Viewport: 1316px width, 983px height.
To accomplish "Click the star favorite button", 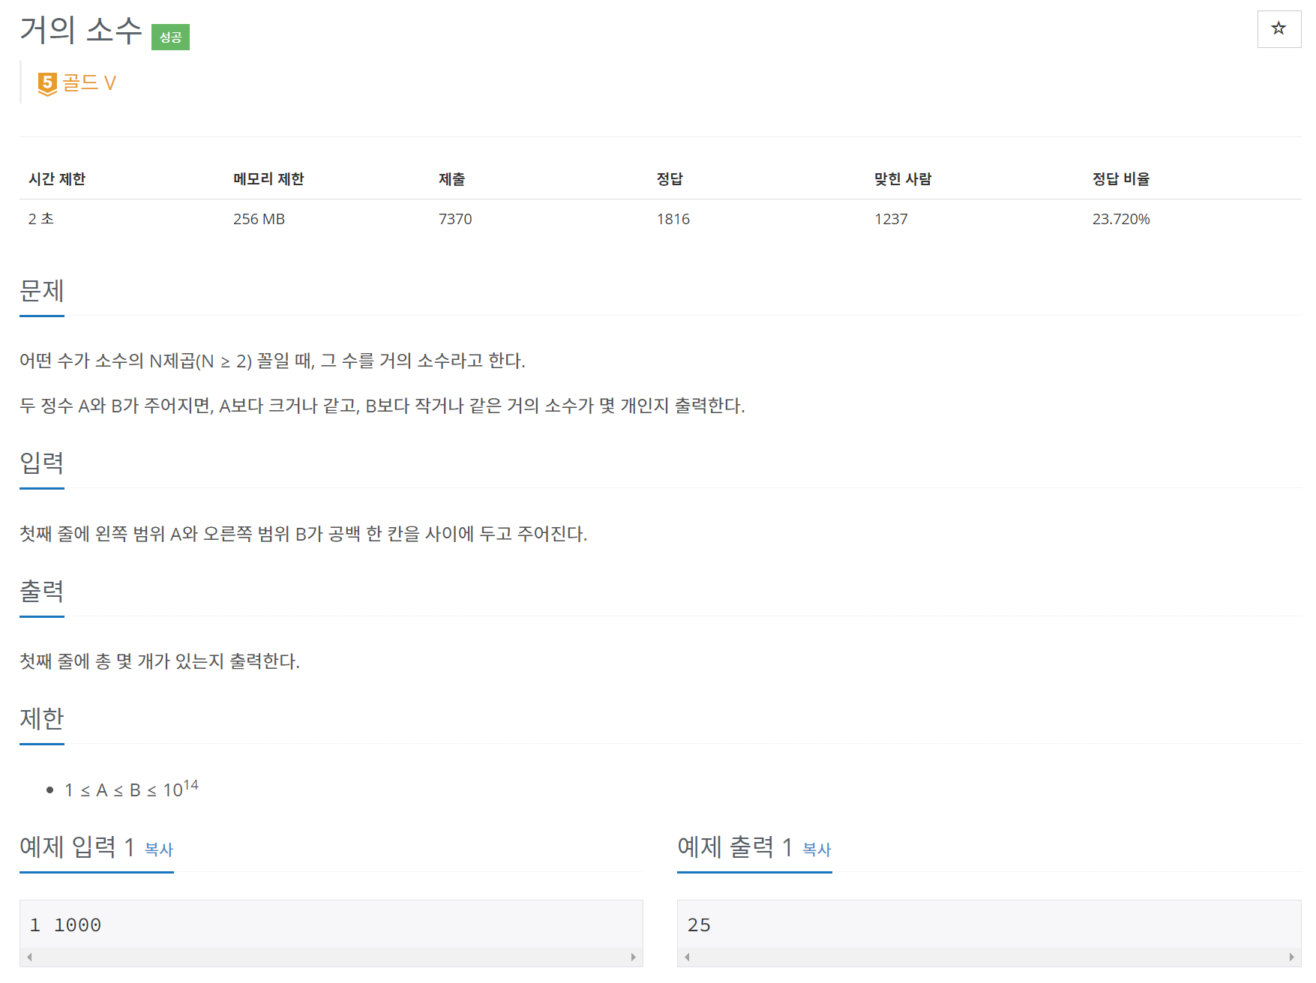I will pos(1279,29).
